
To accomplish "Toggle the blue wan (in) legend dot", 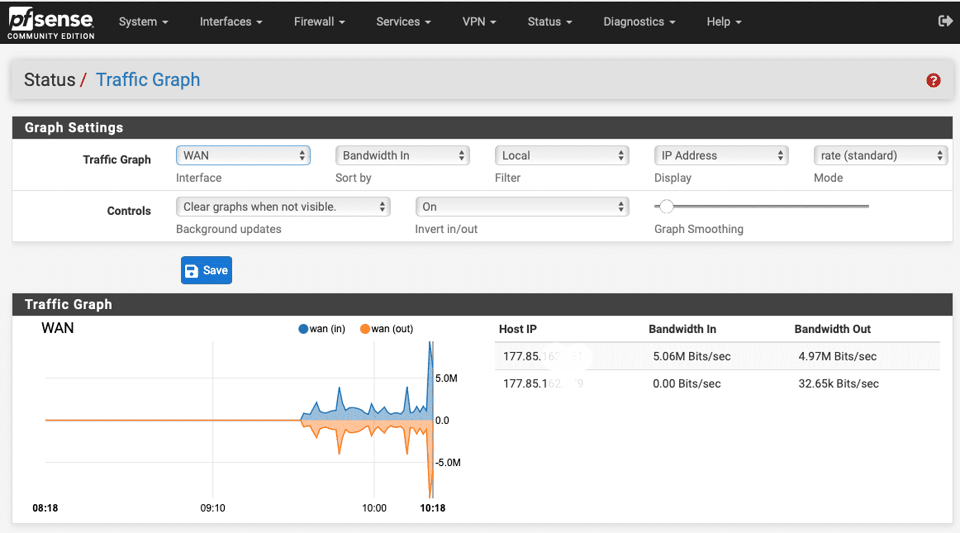I will click(x=303, y=329).
